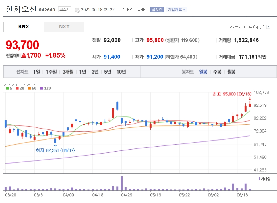Image resolution: width=277 pixels, height=203 pixels.
Task: Click the orange 60-day moving average swatch
Action: pyautogui.click(x=29, y=88)
